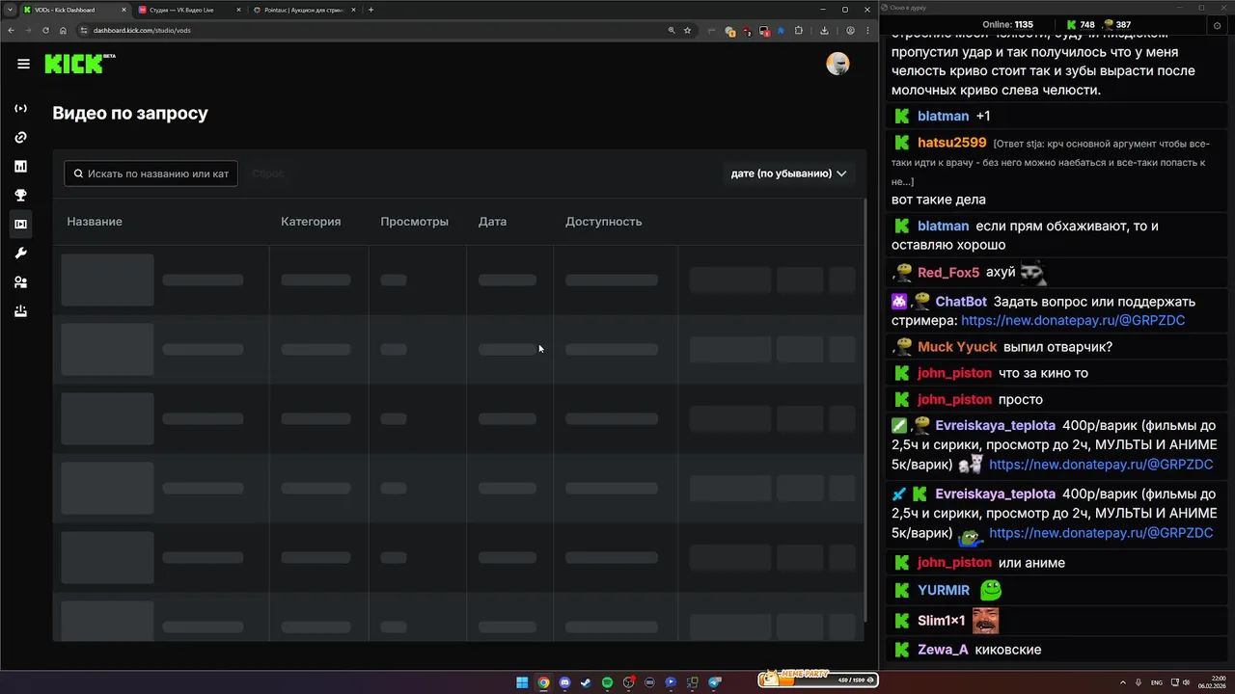Open the link icon in the sidebar

coord(20,137)
